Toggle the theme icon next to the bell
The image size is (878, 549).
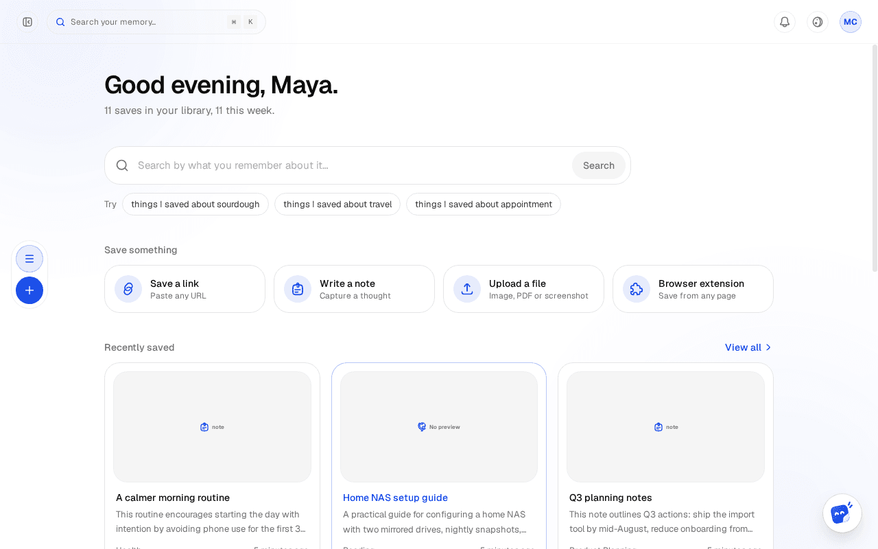click(x=818, y=22)
